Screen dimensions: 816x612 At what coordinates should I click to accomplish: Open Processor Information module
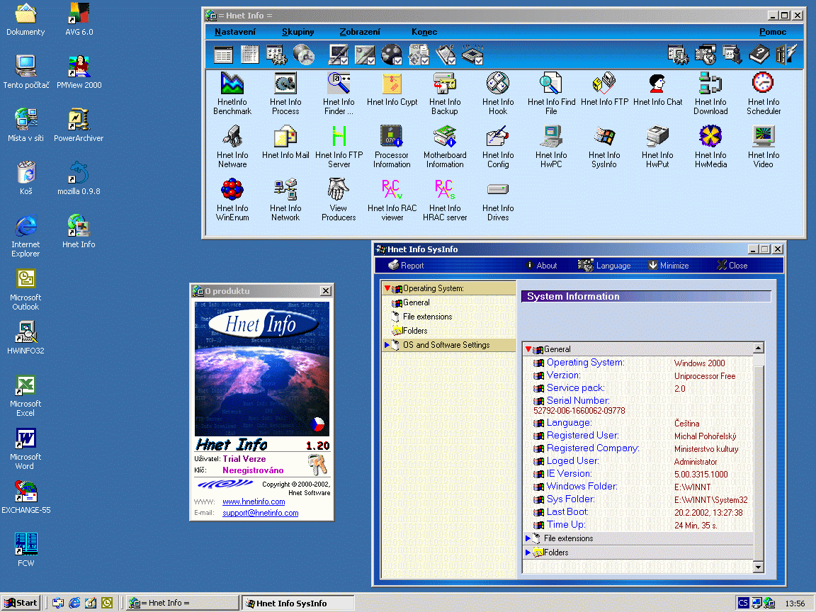tap(392, 145)
